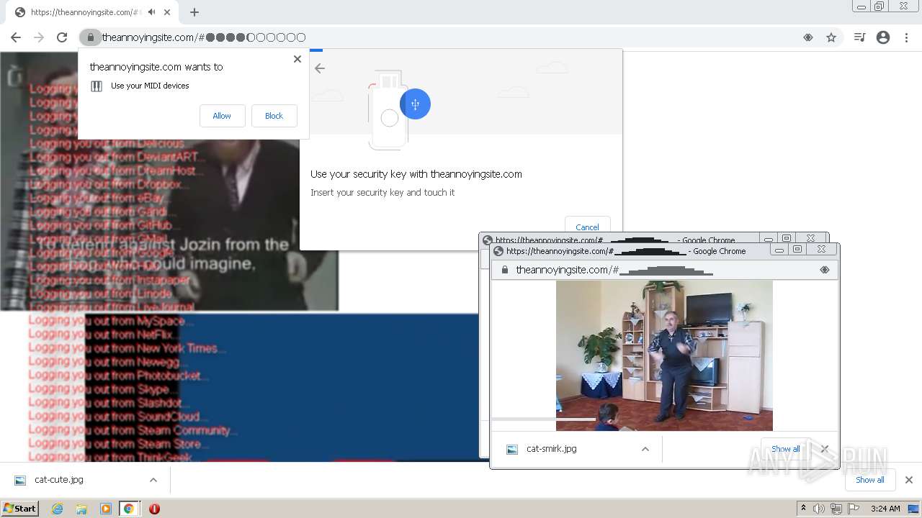Allow MIDI device access

222,116
